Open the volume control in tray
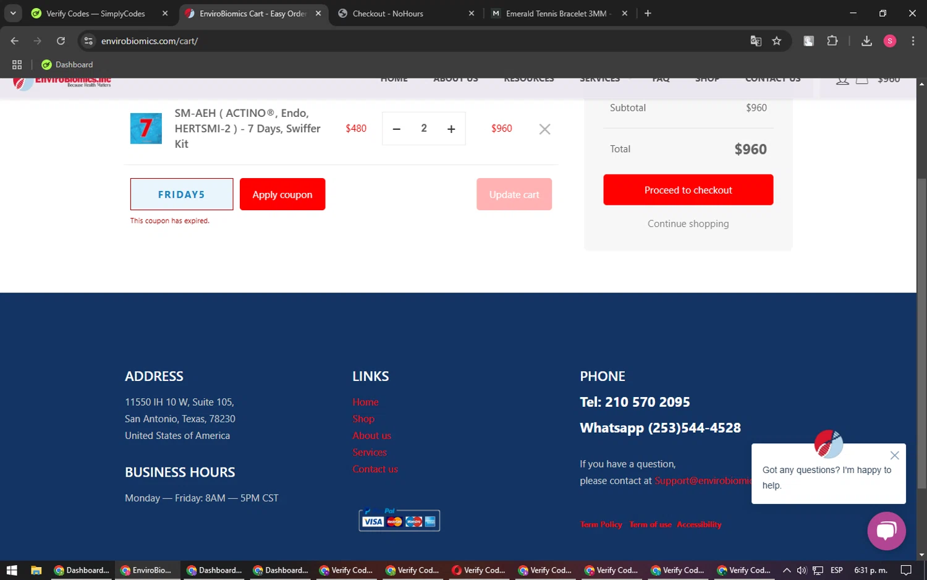 802,570
